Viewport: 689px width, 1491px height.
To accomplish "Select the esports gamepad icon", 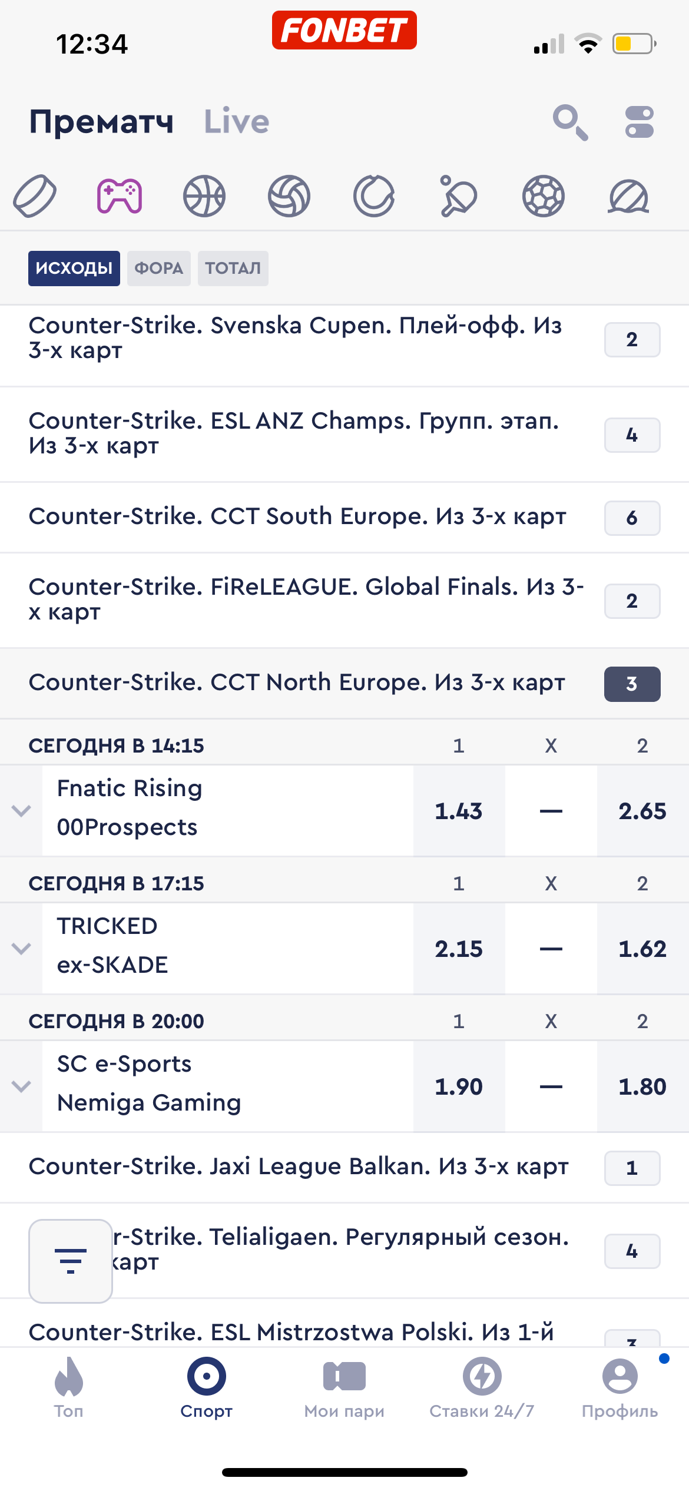I will [120, 196].
